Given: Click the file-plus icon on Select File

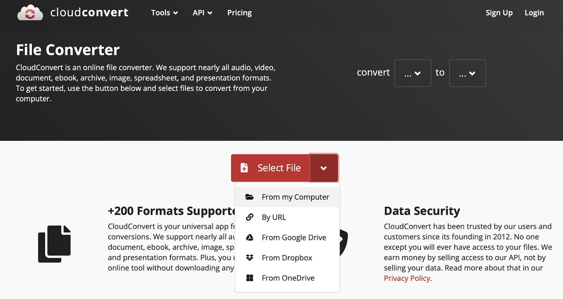Looking at the screenshot, I should click(x=244, y=168).
